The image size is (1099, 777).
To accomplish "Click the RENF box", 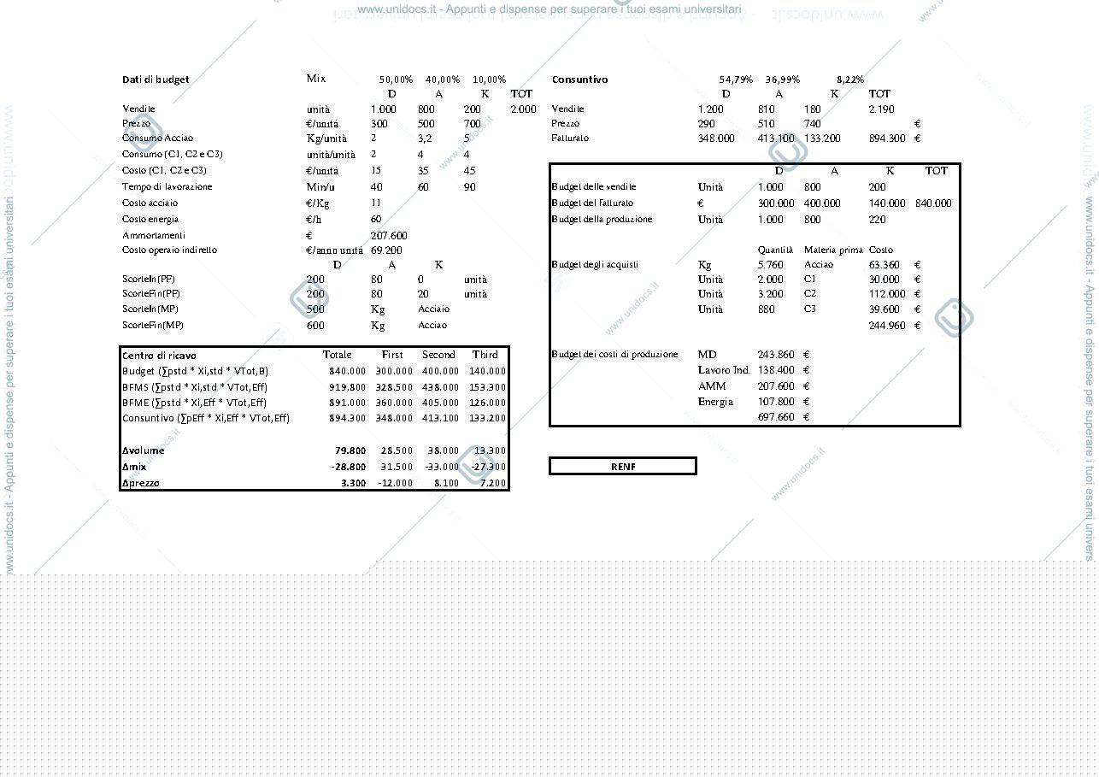I will pyautogui.click(x=623, y=466).
